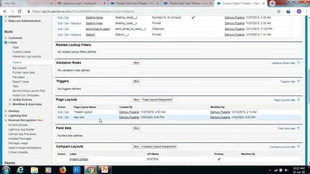This screenshot has height=174, width=310.
Task: Click the taskbar clock
Action: [x=299, y=170]
